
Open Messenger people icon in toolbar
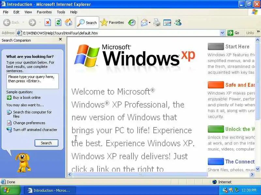(178, 22)
